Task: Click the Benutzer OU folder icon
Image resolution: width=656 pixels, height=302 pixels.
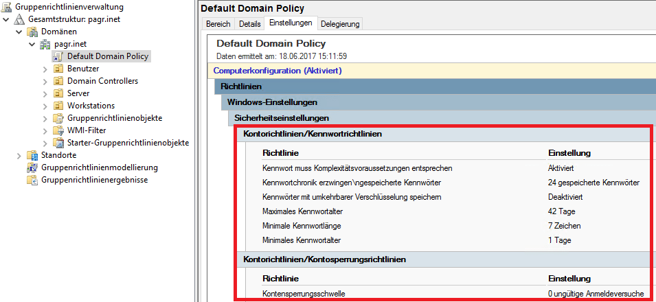Action: point(58,69)
